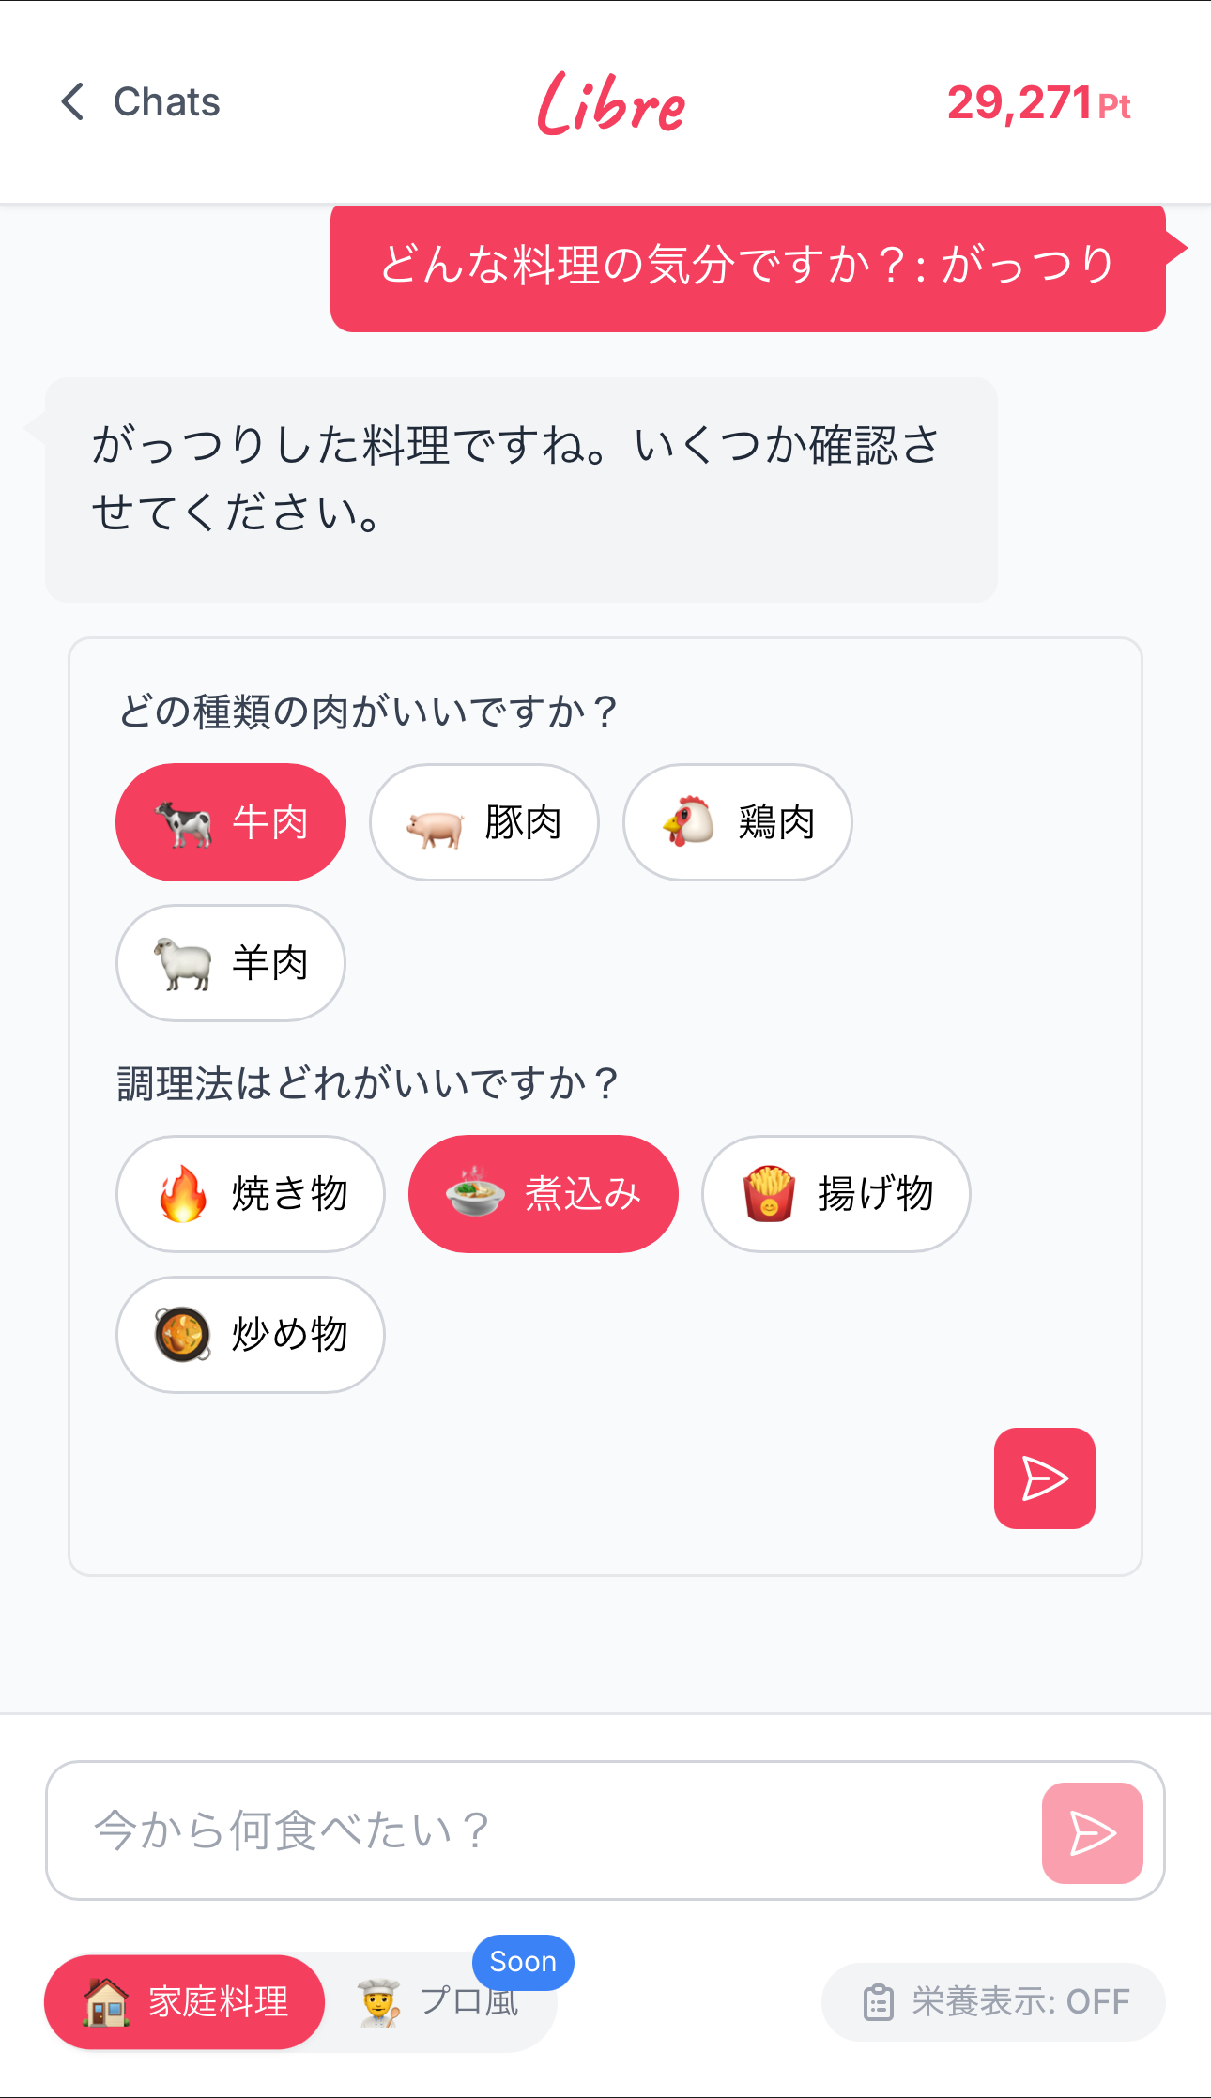The image size is (1211, 2098).
Task: Select the プロ風 pro style mode
Action: point(439,2002)
